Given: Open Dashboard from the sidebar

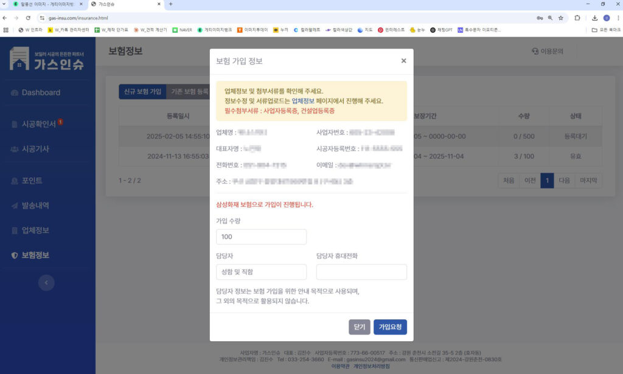Looking at the screenshot, I should (41, 92).
